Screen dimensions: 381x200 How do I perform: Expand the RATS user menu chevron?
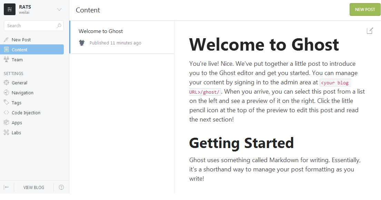coord(59,9)
